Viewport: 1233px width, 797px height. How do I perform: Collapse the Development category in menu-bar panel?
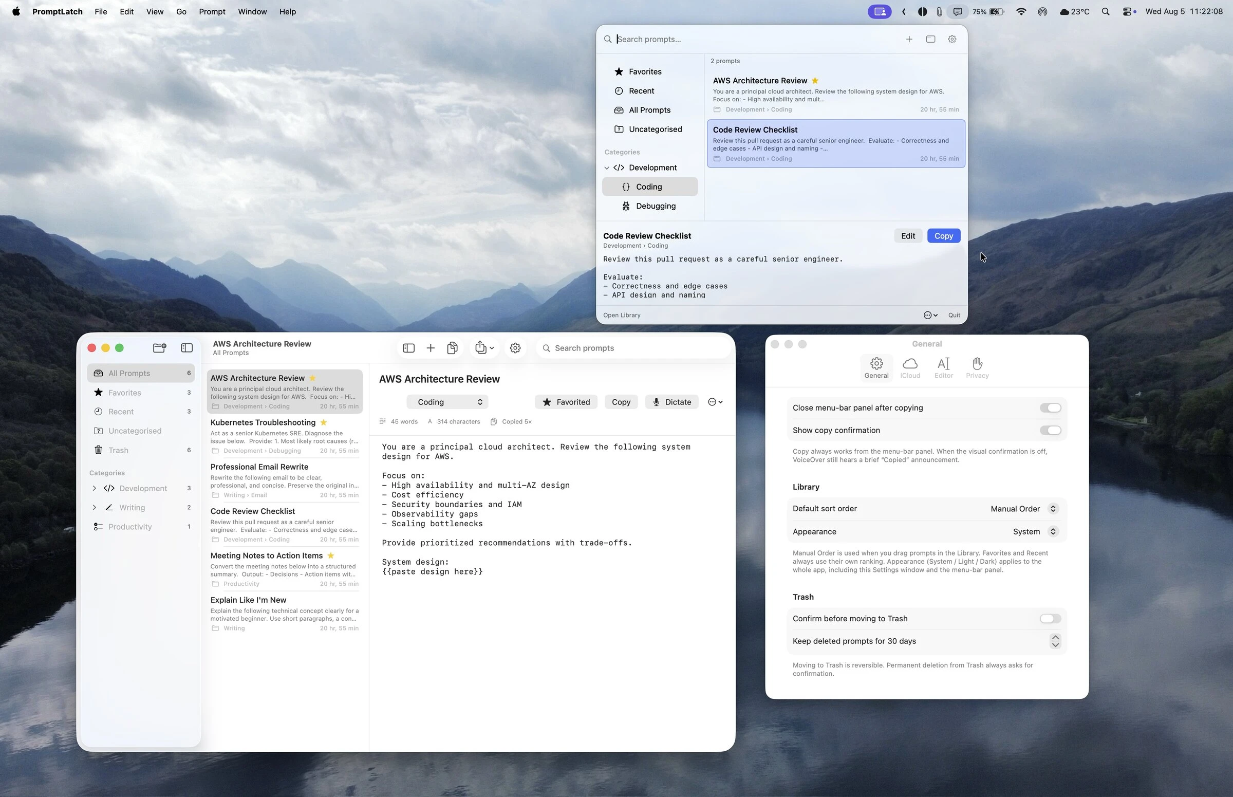606,168
